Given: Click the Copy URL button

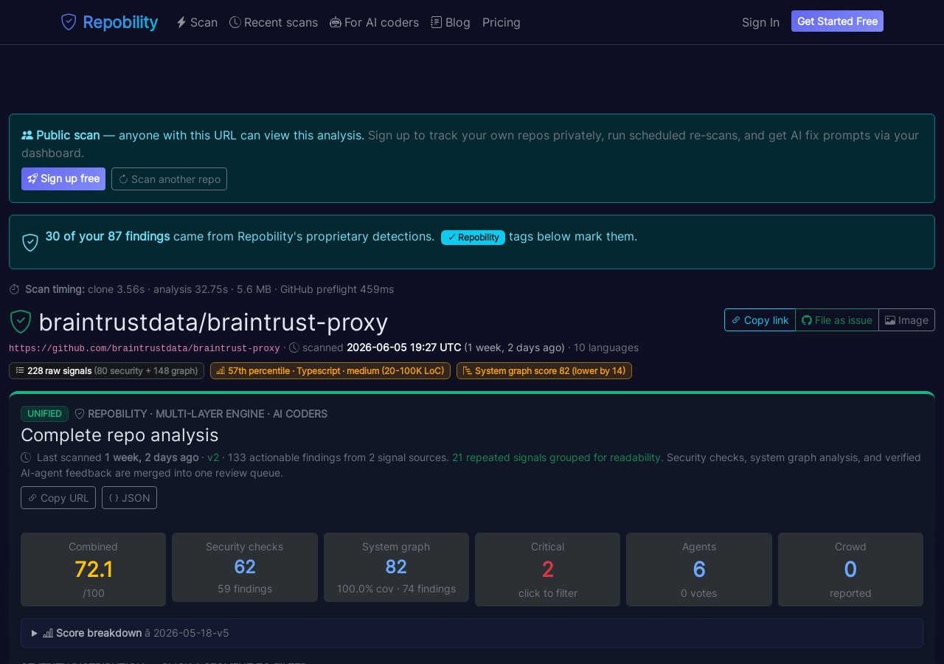Looking at the screenshot, I should click(x=58, y=497).
